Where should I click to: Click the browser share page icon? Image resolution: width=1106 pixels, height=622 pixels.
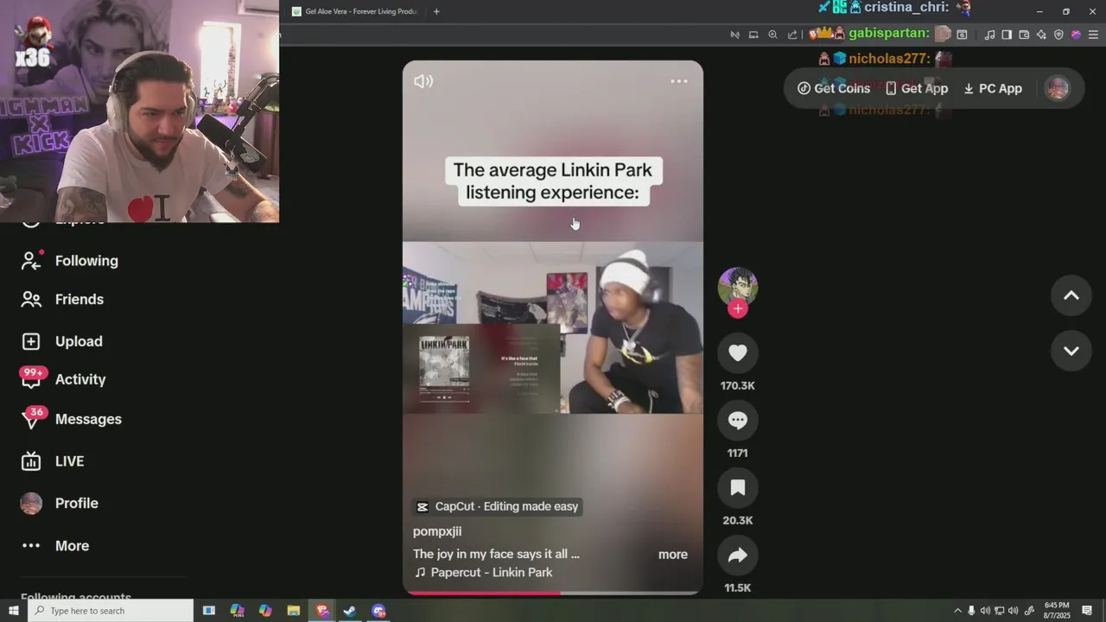(x=792, y=35)
